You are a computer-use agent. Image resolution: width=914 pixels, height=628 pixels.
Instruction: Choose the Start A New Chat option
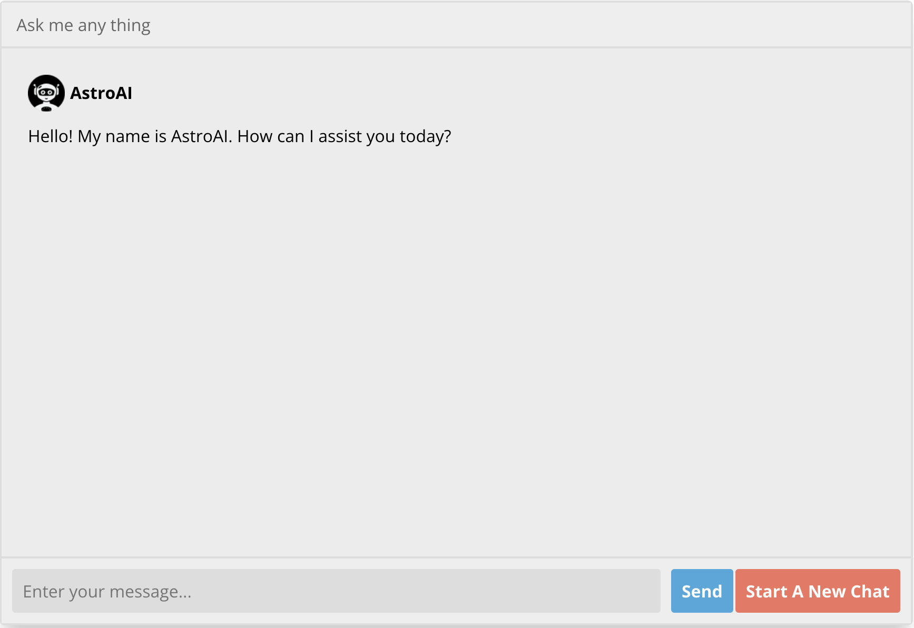coord(818,591)
